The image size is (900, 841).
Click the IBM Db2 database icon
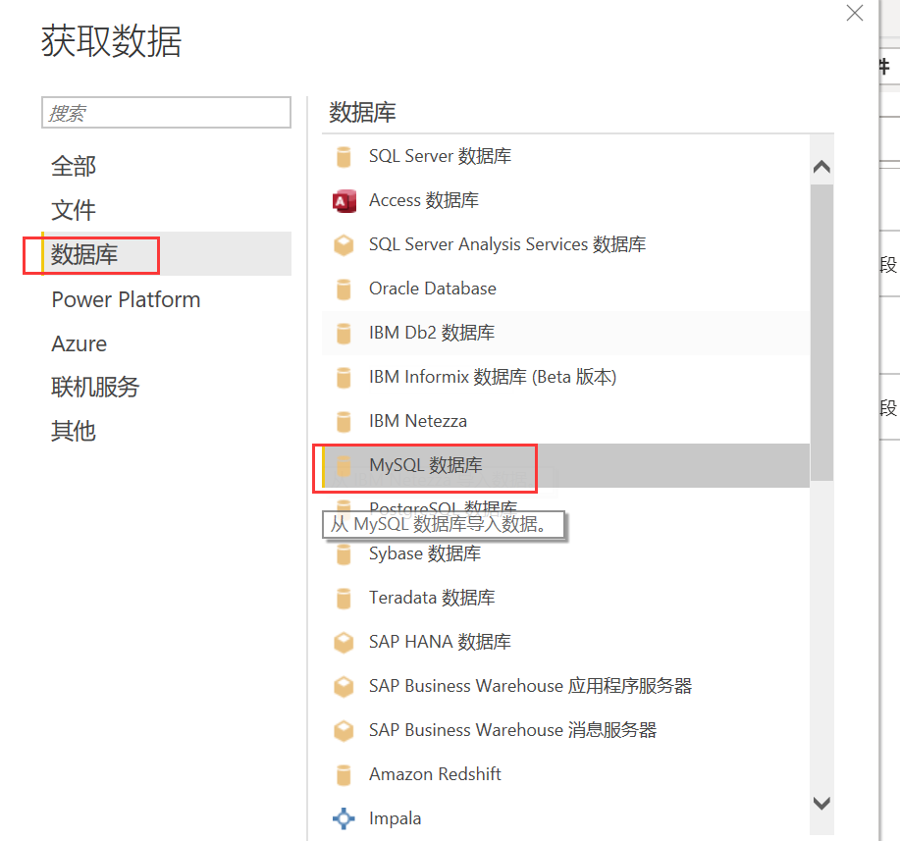pyautogui.click(x=344, y=333)
